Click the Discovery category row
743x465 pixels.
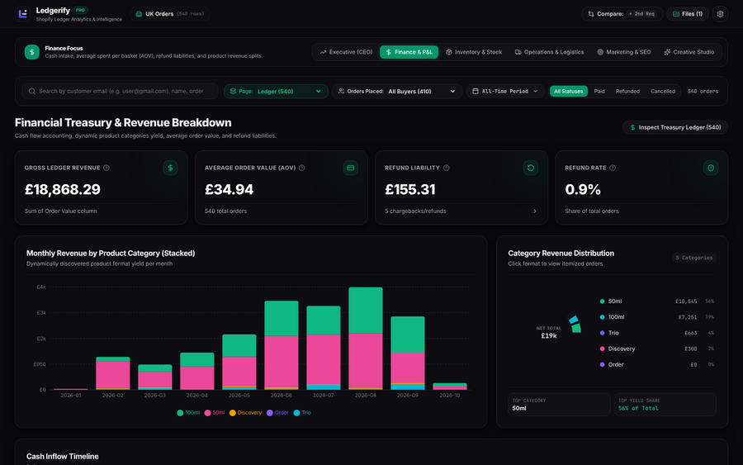(657, 349)
